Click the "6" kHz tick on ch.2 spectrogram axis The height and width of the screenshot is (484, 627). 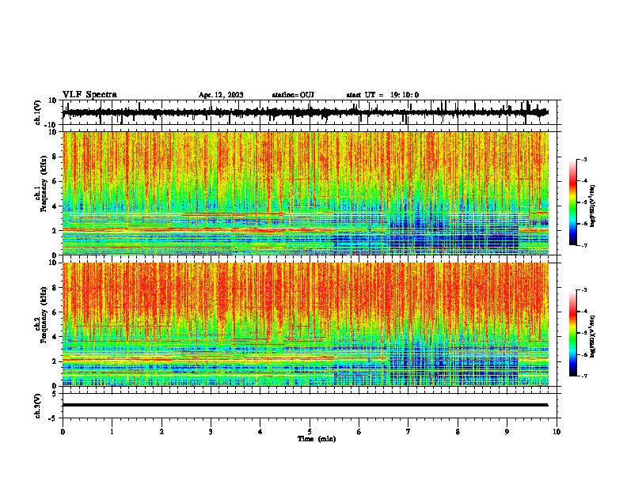click(55, 312)
